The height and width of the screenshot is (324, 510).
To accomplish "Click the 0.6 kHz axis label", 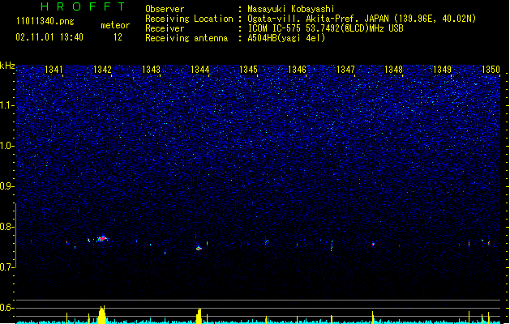I will coord(7,308).
